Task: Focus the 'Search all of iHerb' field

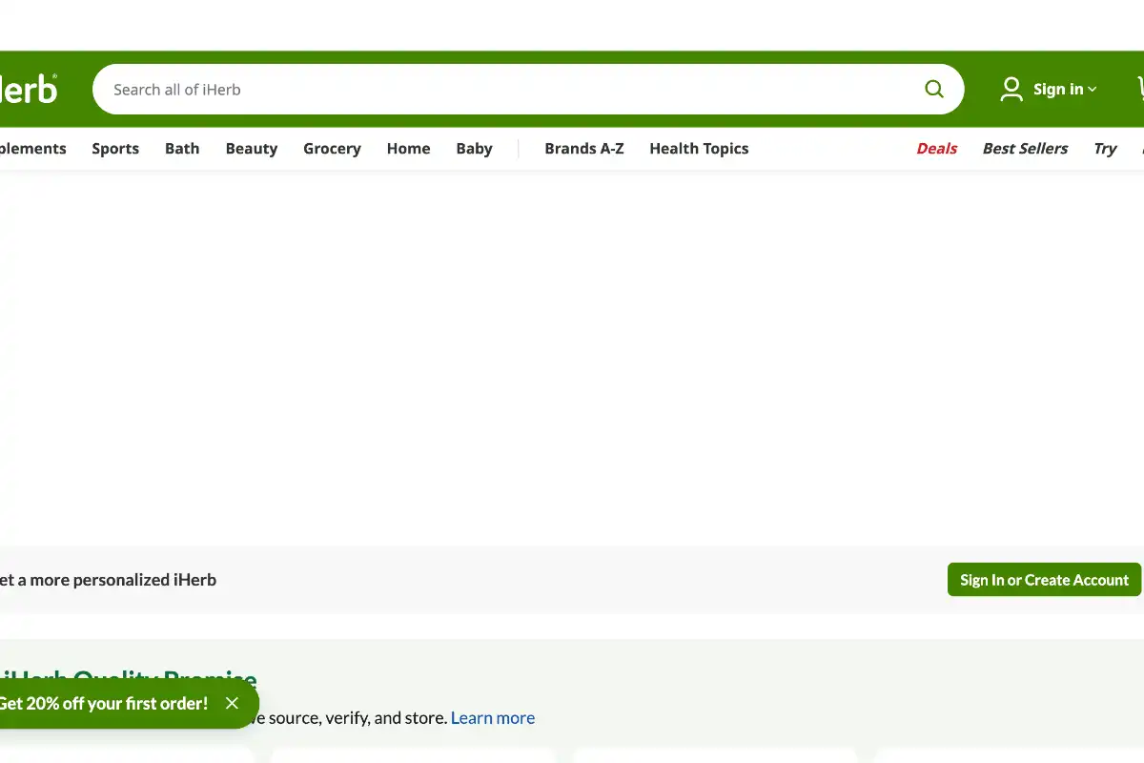Action: [505, 90]
